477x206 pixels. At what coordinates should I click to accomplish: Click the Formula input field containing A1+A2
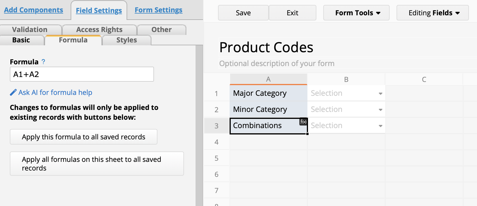82,74
